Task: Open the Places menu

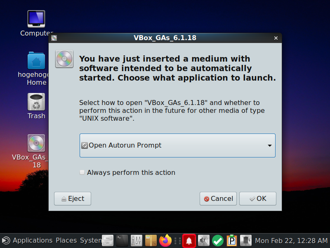Action: coord(66,241)
